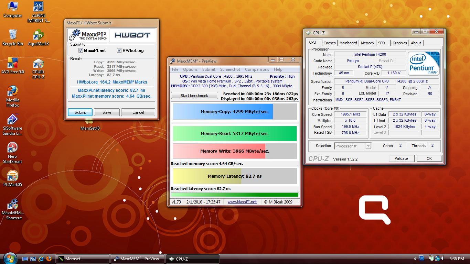Switch to the CPU-Z Memory tab
This screenshot has width=470, height=264.
click(367, 43)
